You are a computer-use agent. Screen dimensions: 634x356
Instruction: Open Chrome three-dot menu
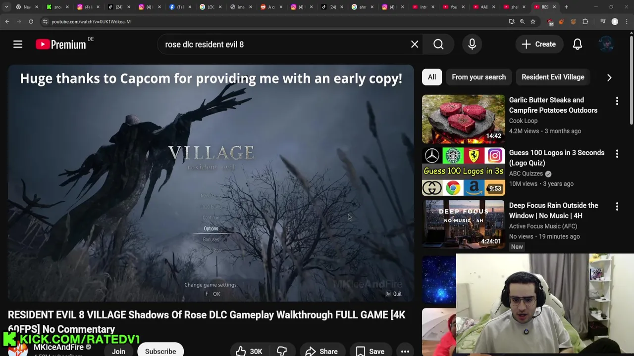pyautogui.click(x=627, y=22)
